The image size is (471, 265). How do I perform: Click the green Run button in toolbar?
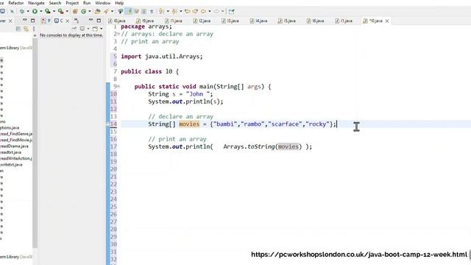point(35,12)
